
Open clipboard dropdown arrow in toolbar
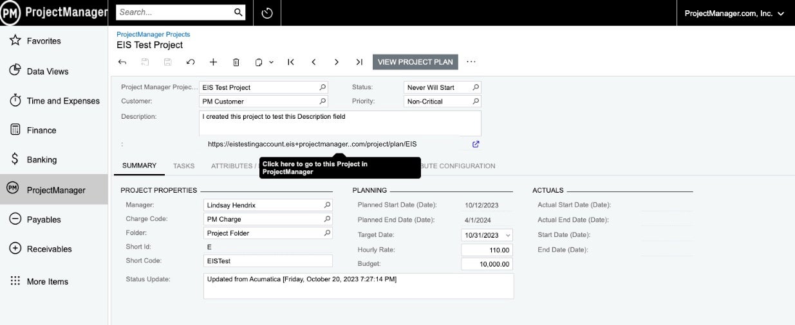pos(271,62)
